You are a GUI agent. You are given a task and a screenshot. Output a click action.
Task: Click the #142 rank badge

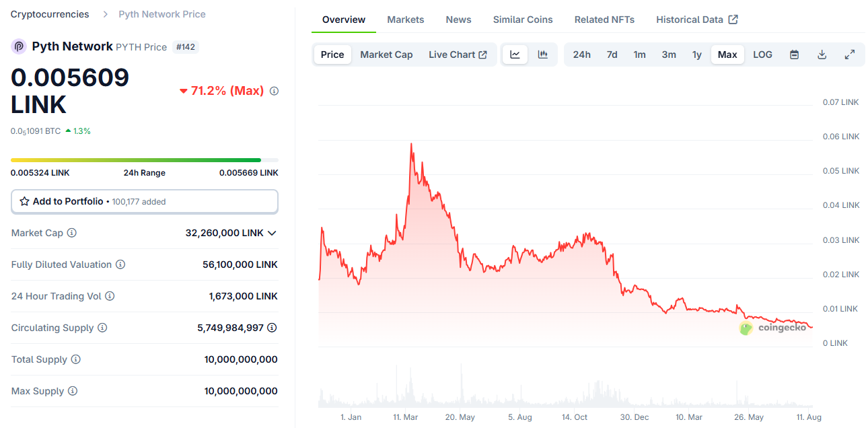click(x=186, y=47)
